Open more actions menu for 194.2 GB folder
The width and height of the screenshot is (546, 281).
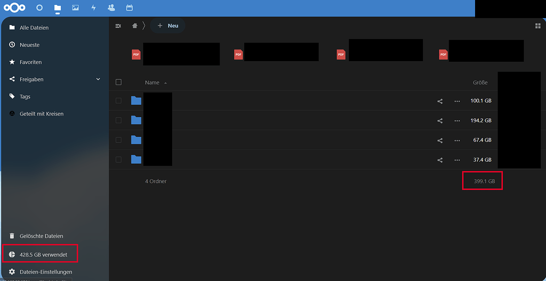457,121
